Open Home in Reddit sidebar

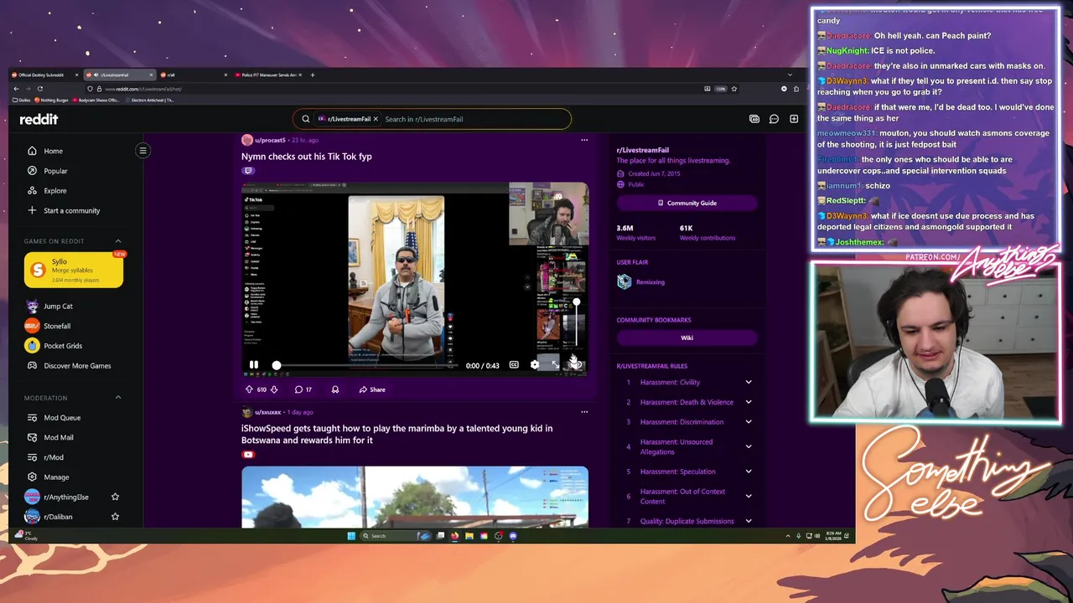(x=53, y=151)
